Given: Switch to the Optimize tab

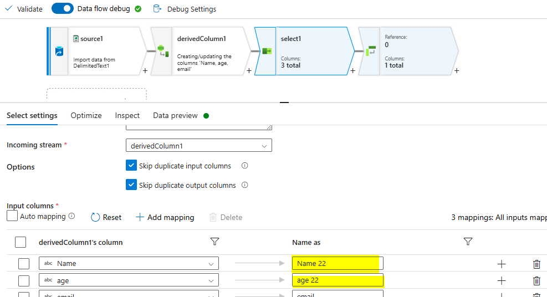Looking at the screenshot, I should coord(86,115).
